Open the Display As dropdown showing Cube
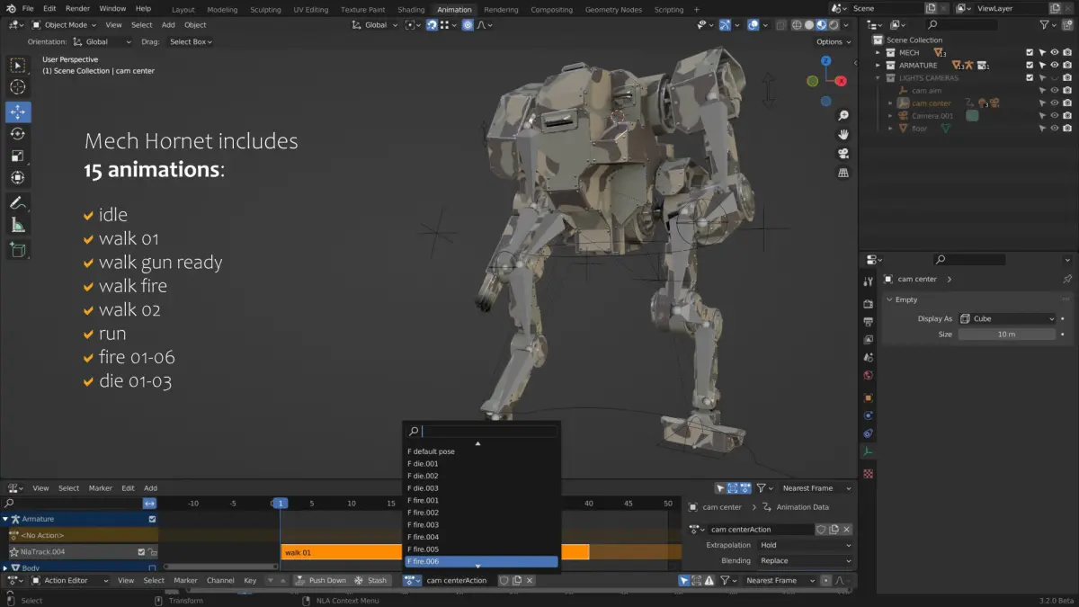This screenshot has height=607, width=1079. coord(1007,318)
